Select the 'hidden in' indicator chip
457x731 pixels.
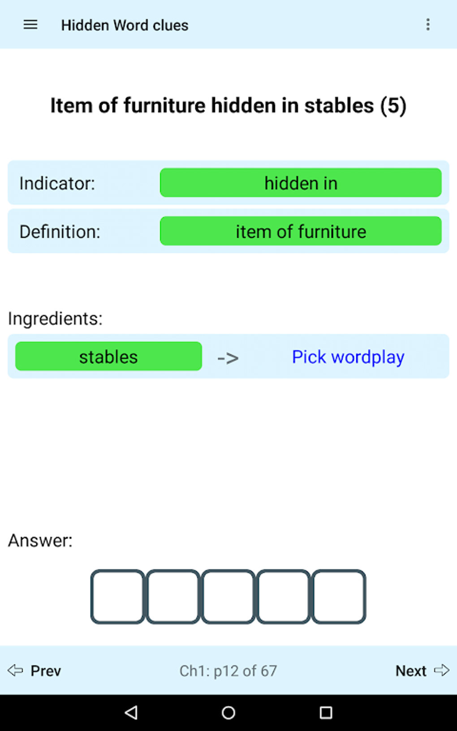[301, 183]
